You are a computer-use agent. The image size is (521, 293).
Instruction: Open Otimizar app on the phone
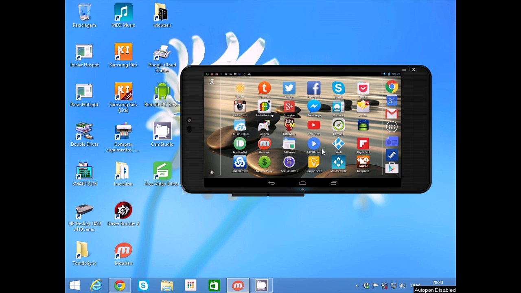(338, 125)
